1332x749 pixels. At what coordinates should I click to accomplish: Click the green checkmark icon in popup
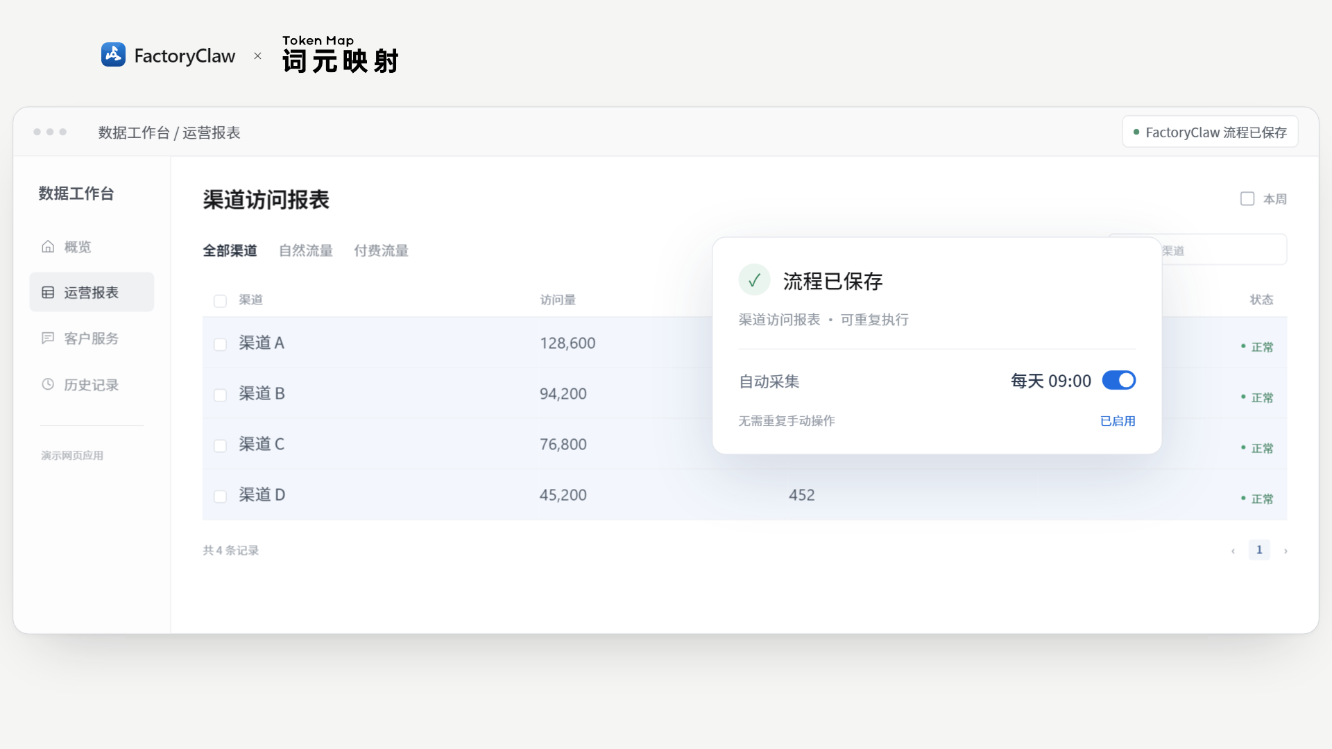pos(754,280)
